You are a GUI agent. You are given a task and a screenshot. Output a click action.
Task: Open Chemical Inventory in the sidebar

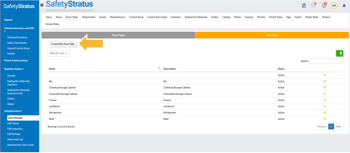click(x=17, y=37)
